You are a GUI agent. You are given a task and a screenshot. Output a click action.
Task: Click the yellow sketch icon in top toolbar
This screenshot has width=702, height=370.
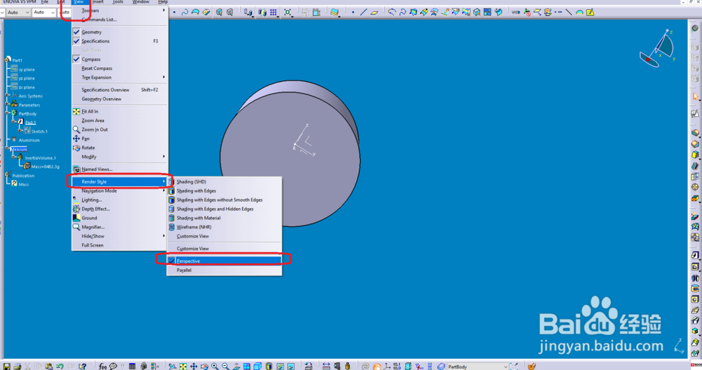click(x=590, y=12)
